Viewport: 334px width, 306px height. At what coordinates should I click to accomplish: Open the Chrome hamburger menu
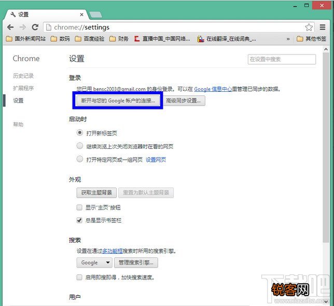pyautogui.click(x=323, y=27)
